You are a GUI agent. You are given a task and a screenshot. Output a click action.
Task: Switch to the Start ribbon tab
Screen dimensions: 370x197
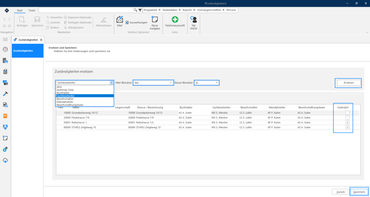click(x=20, y=10)
